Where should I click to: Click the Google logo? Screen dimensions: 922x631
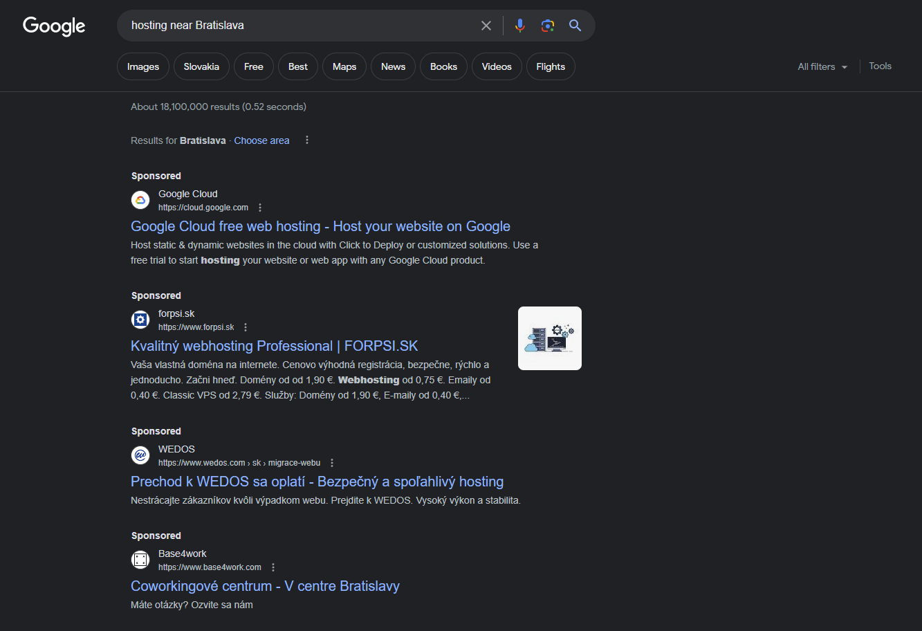click(x=54, y=26)
